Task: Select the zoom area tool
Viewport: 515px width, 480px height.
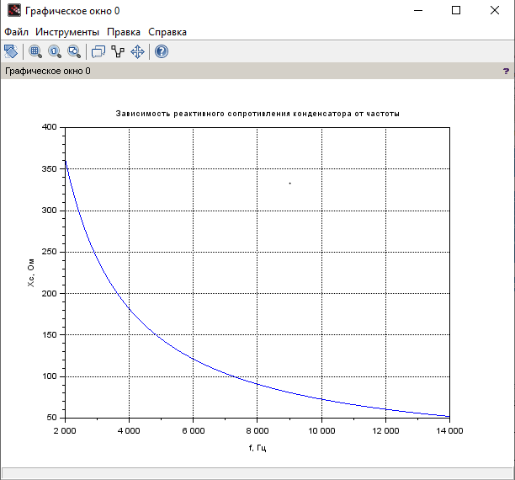Action: pos(35,51)
